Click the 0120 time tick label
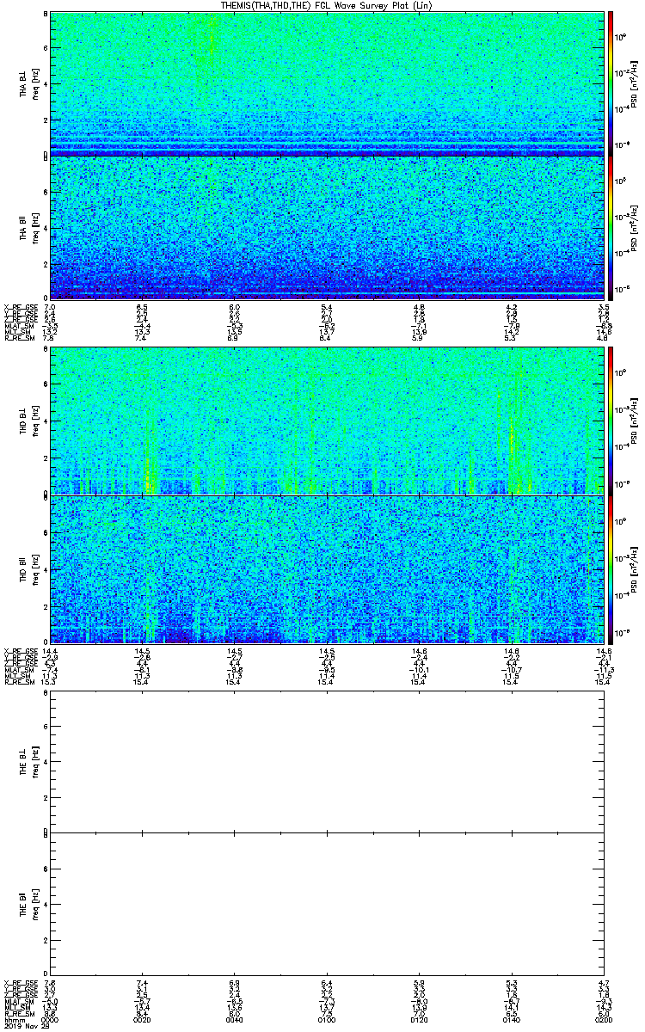The image size is (645, 1032). pos(419,1019)
